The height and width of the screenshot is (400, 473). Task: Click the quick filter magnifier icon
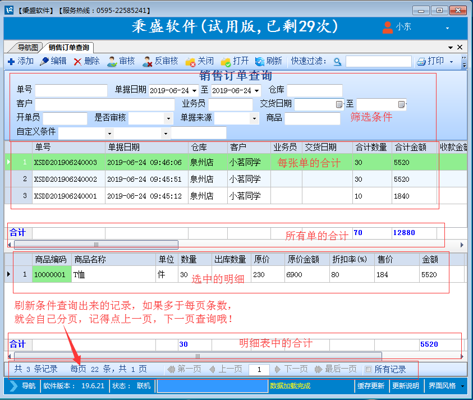click(x=337, y=62)
